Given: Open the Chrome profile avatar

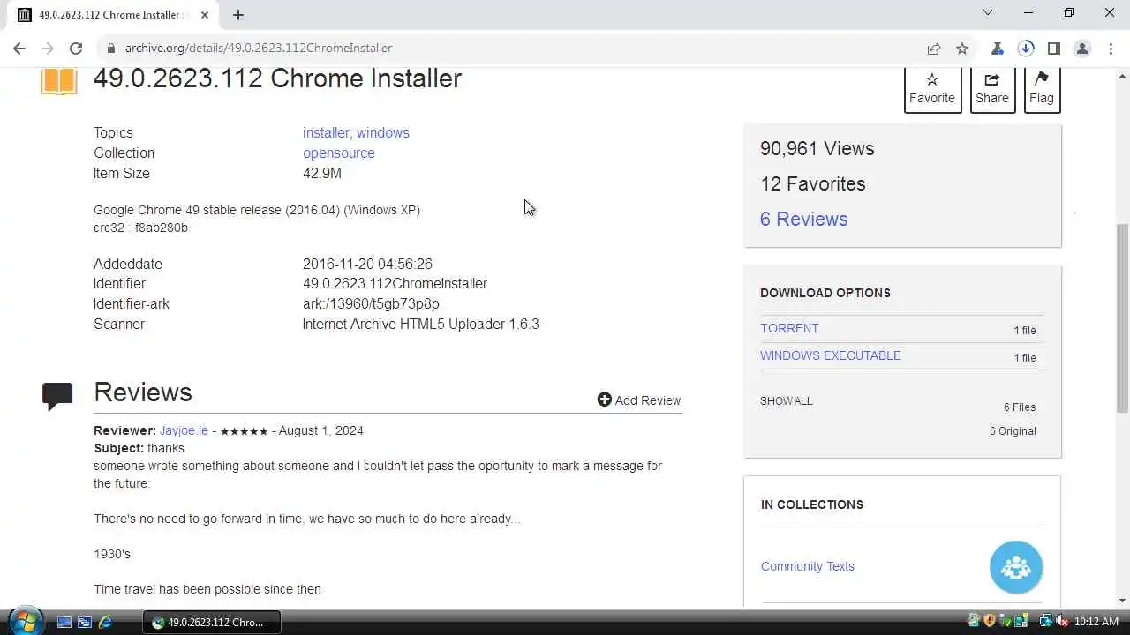Looking at the screenshot, I should point(1082,49).
